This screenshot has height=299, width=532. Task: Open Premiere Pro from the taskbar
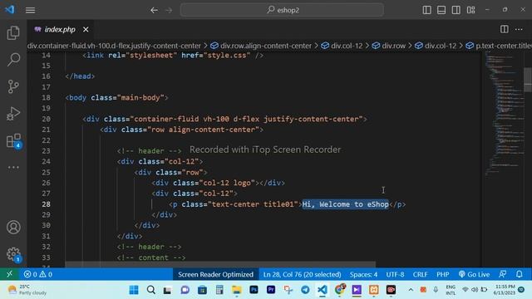pos(271,290)
